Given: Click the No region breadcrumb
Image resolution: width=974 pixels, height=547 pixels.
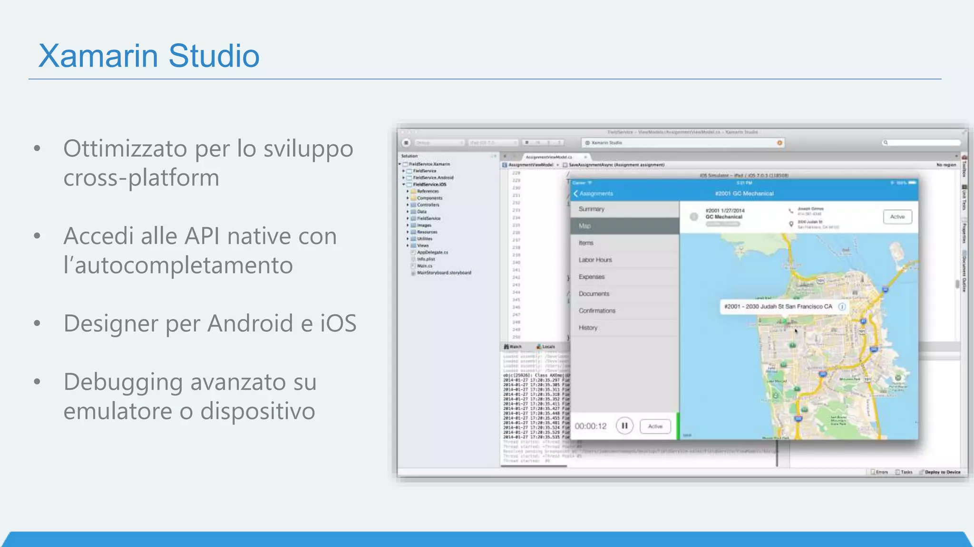Looking at the screenshot, I should click(x=946, y=165).
